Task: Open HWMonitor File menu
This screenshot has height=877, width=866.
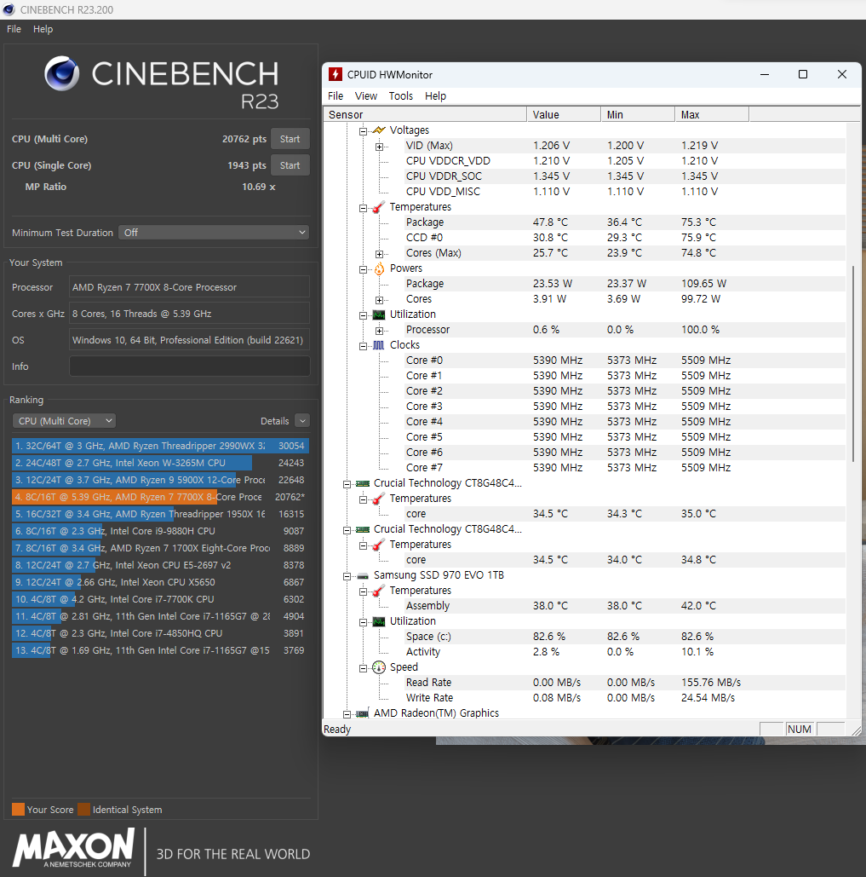Action: [x=336, y=96]
